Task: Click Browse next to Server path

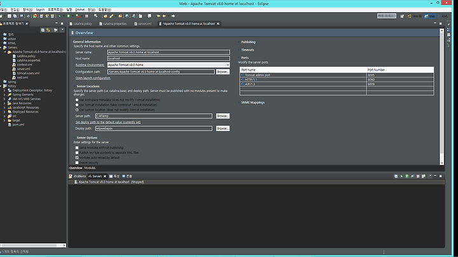Action: pos(223,116)
